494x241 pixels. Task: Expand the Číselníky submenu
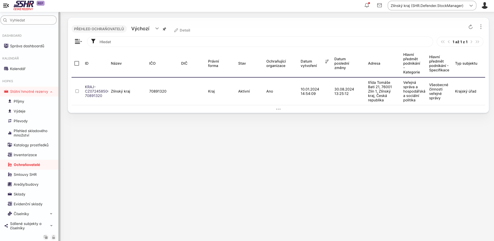(x=51, y=214)
